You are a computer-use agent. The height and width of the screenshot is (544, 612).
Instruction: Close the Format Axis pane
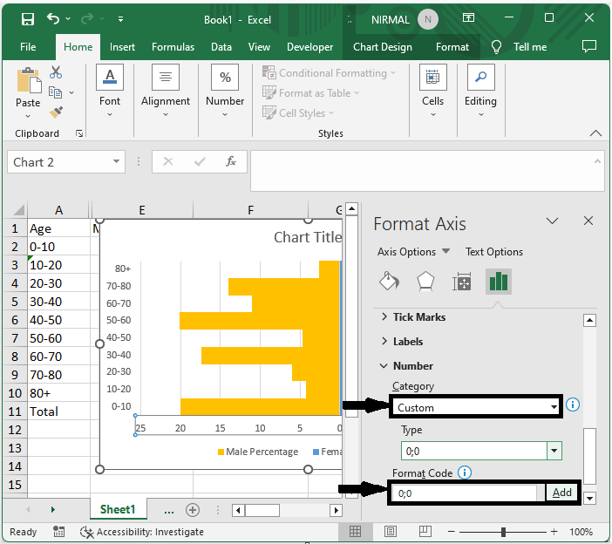588,221
